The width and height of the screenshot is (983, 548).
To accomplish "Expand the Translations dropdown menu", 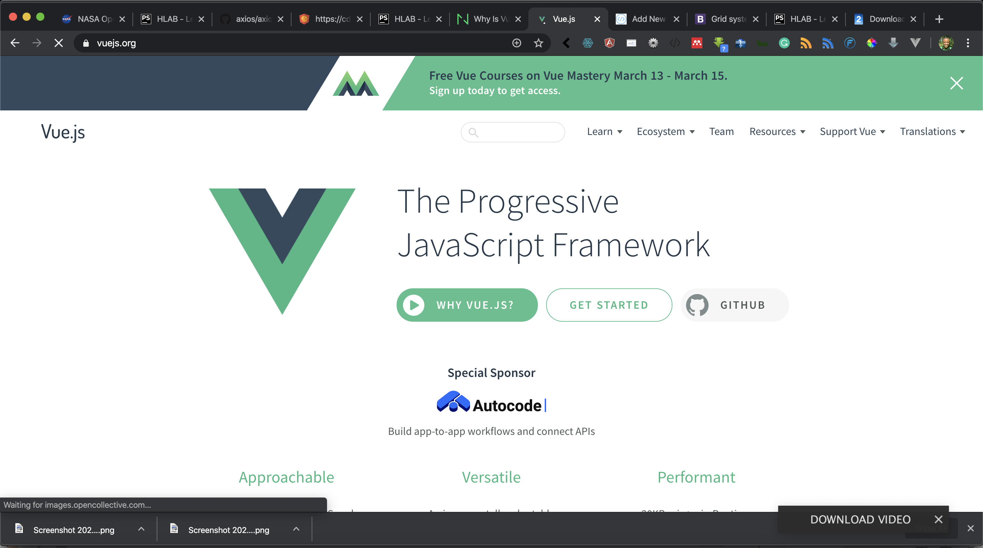I will click(932, 132).
